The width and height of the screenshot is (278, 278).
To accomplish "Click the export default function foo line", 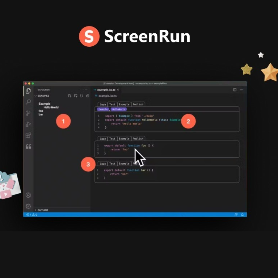I will pos(129,146).
